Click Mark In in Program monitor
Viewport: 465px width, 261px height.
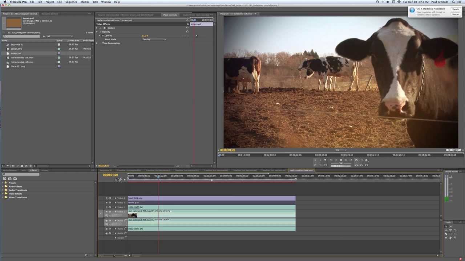pyautogui.click(x=315, y=160)
